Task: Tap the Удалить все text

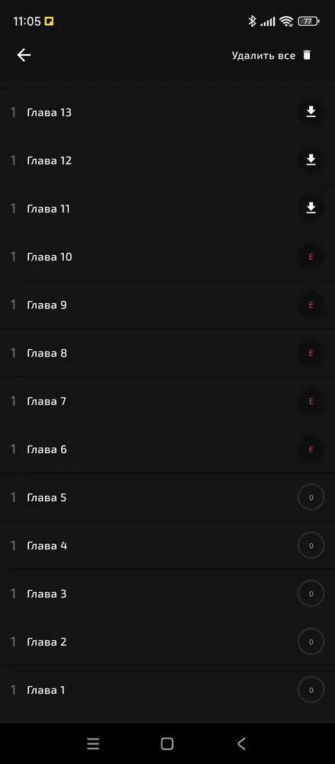Action: tap(263, 56)
